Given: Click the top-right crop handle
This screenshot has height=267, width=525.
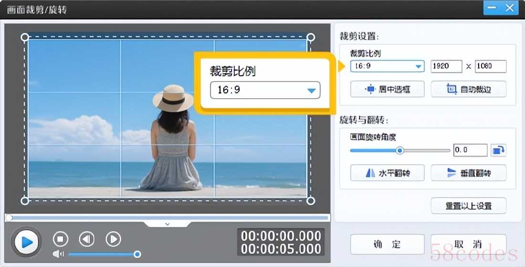Looking at the screenshot, I should [311, 37].
